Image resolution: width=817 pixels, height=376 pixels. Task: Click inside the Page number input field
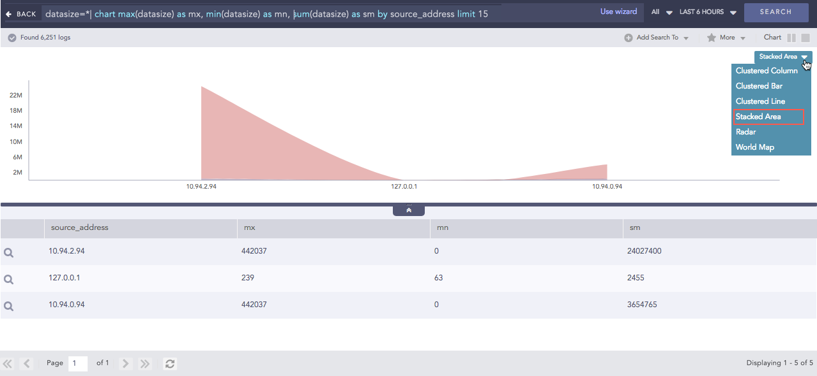click(x=77, y=363)
